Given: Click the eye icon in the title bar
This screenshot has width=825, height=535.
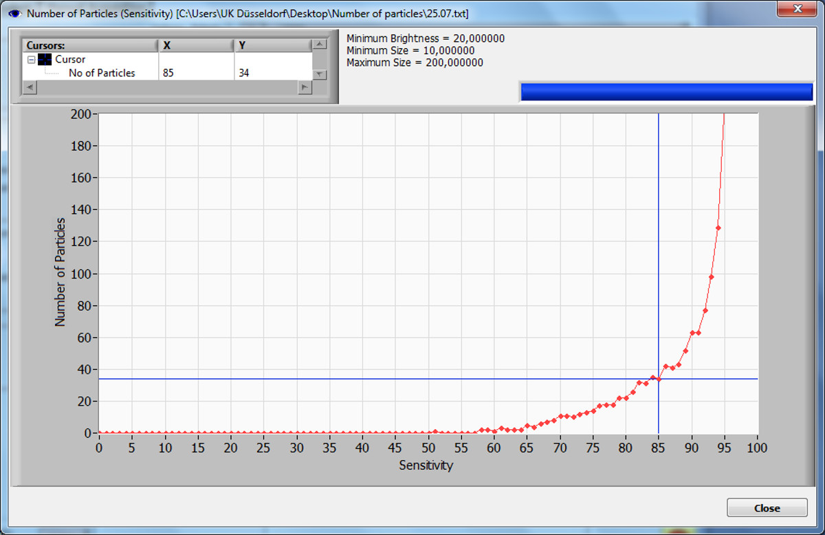Looking at the screenshot, I should pyautogui.click(x=15, y=13).
